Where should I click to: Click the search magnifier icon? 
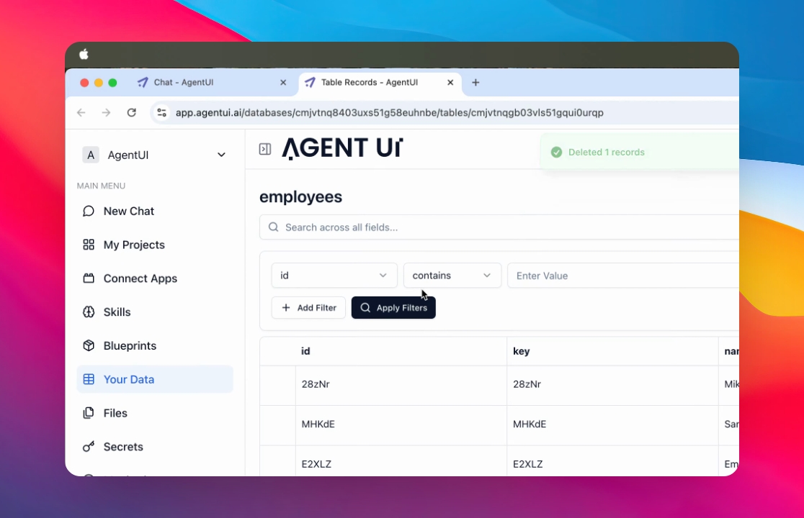[x=274, y=227]
